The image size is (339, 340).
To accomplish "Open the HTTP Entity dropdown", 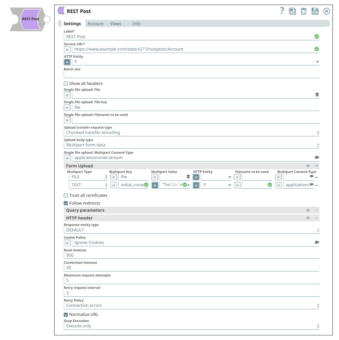I will click(x=317, y=62).
